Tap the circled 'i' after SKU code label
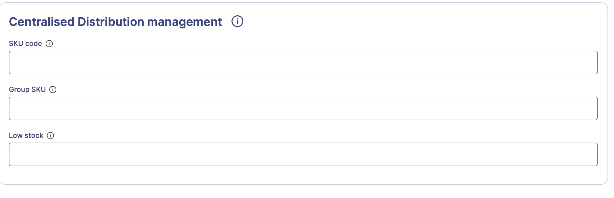The height and width of the screenshot is (198, 614). coord(49,44)
